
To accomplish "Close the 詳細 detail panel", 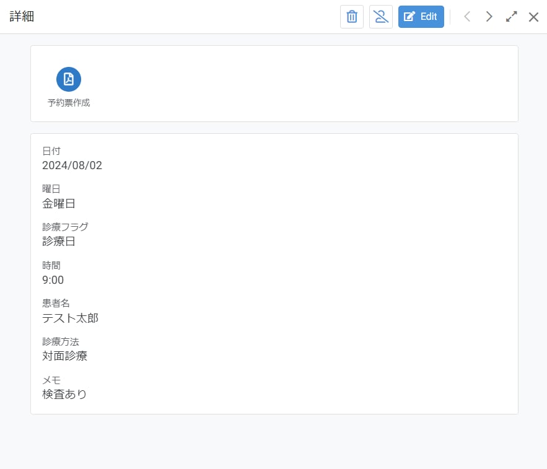I will click(x=533, y=17).
